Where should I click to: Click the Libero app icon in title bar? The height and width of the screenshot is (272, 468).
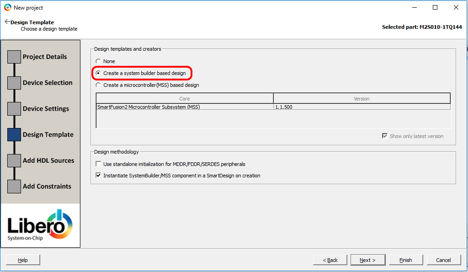pos(8,7)
